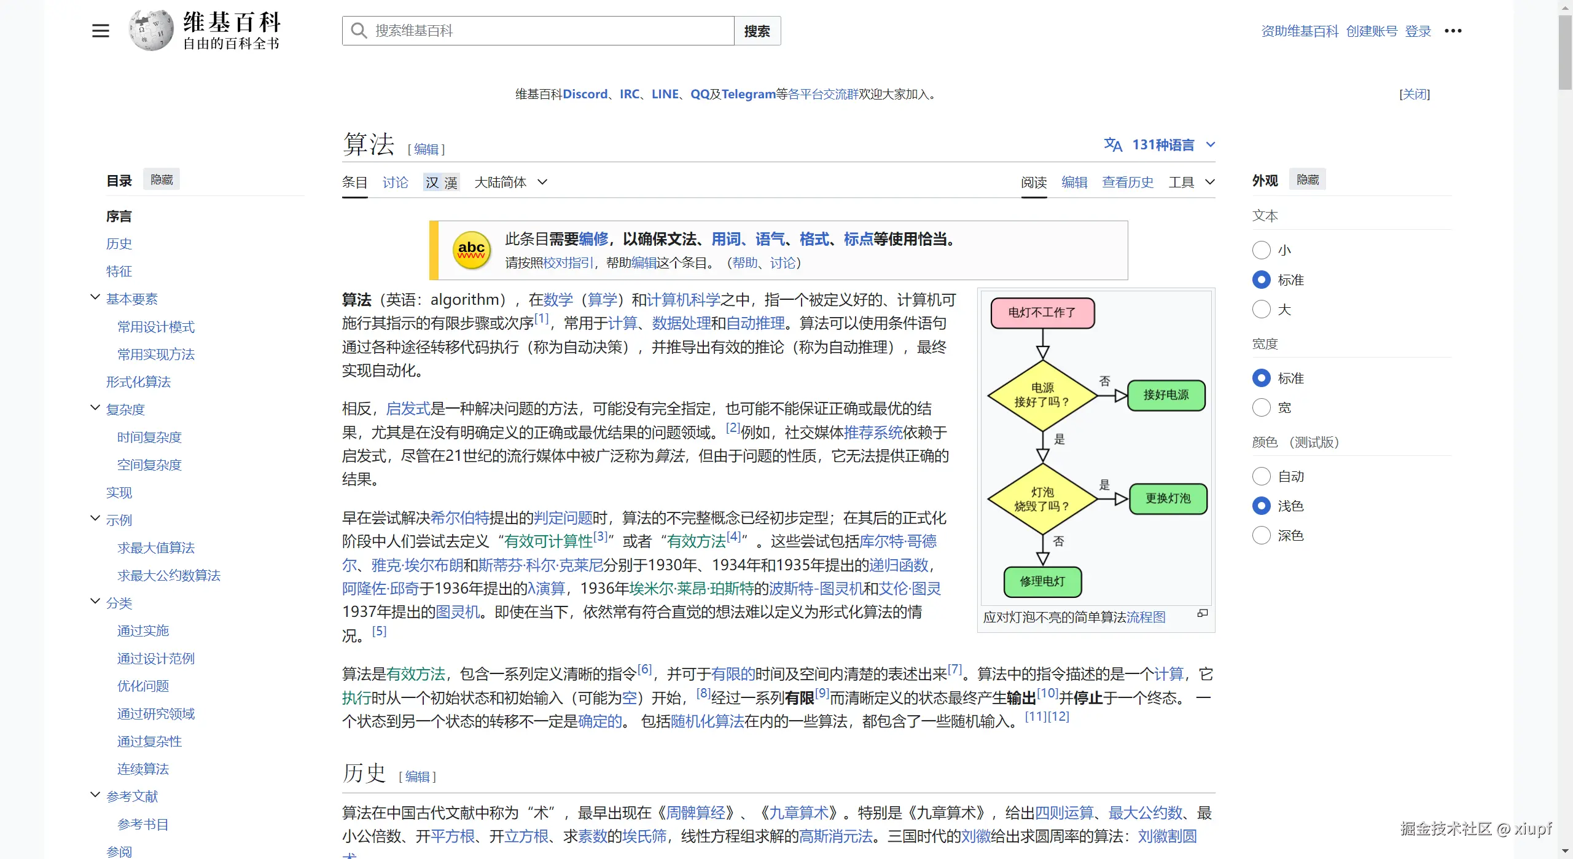1573x859 pixels.
Task: Enlarge the flowchart using the expand icon
Action: [x=1203, y=613]
